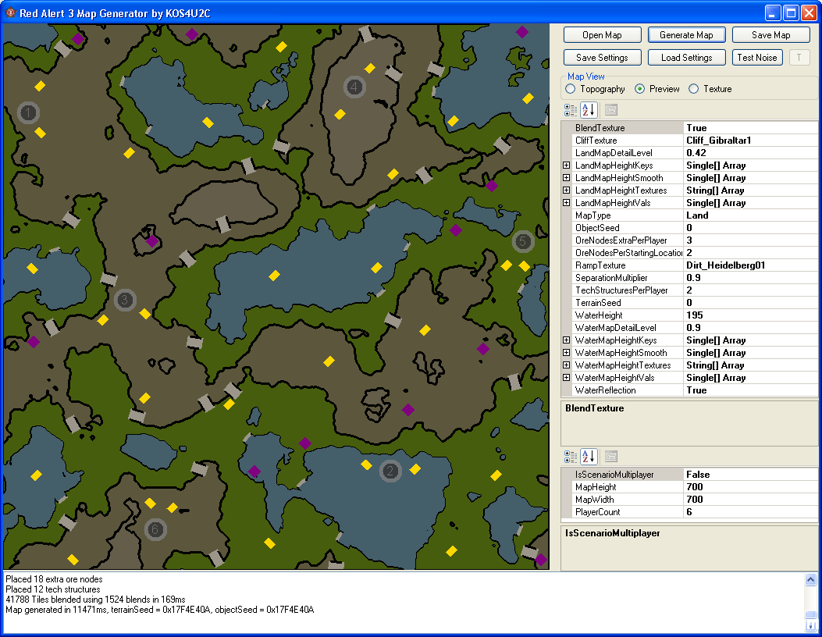Edit the MapWidth value 700
Screen dimensions: 822x637
pos(751,500)
